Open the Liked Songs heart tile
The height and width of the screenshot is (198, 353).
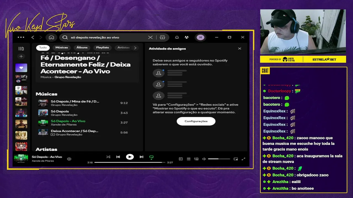[x=21, y=68]
